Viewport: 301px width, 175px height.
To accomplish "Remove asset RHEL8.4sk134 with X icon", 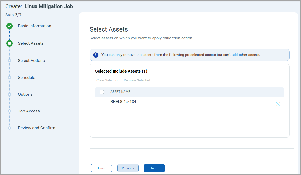I will click(x=278, y=105).
